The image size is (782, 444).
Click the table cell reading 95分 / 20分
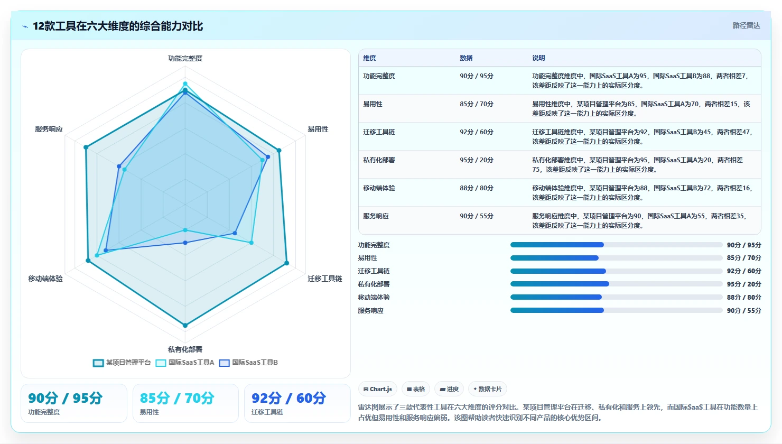click(x=477, y=160)
